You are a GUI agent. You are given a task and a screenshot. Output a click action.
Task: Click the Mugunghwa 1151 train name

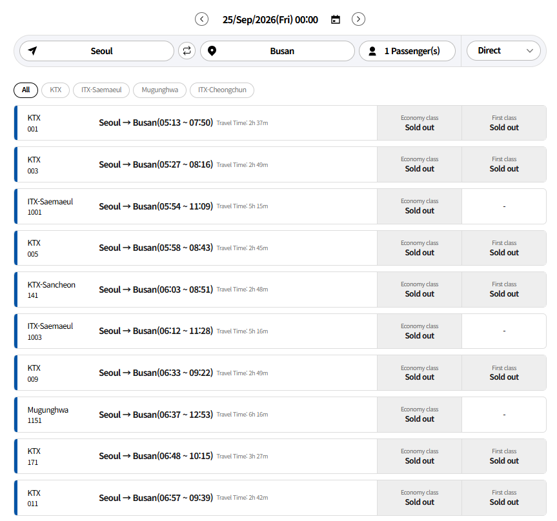tap(48, 415)
